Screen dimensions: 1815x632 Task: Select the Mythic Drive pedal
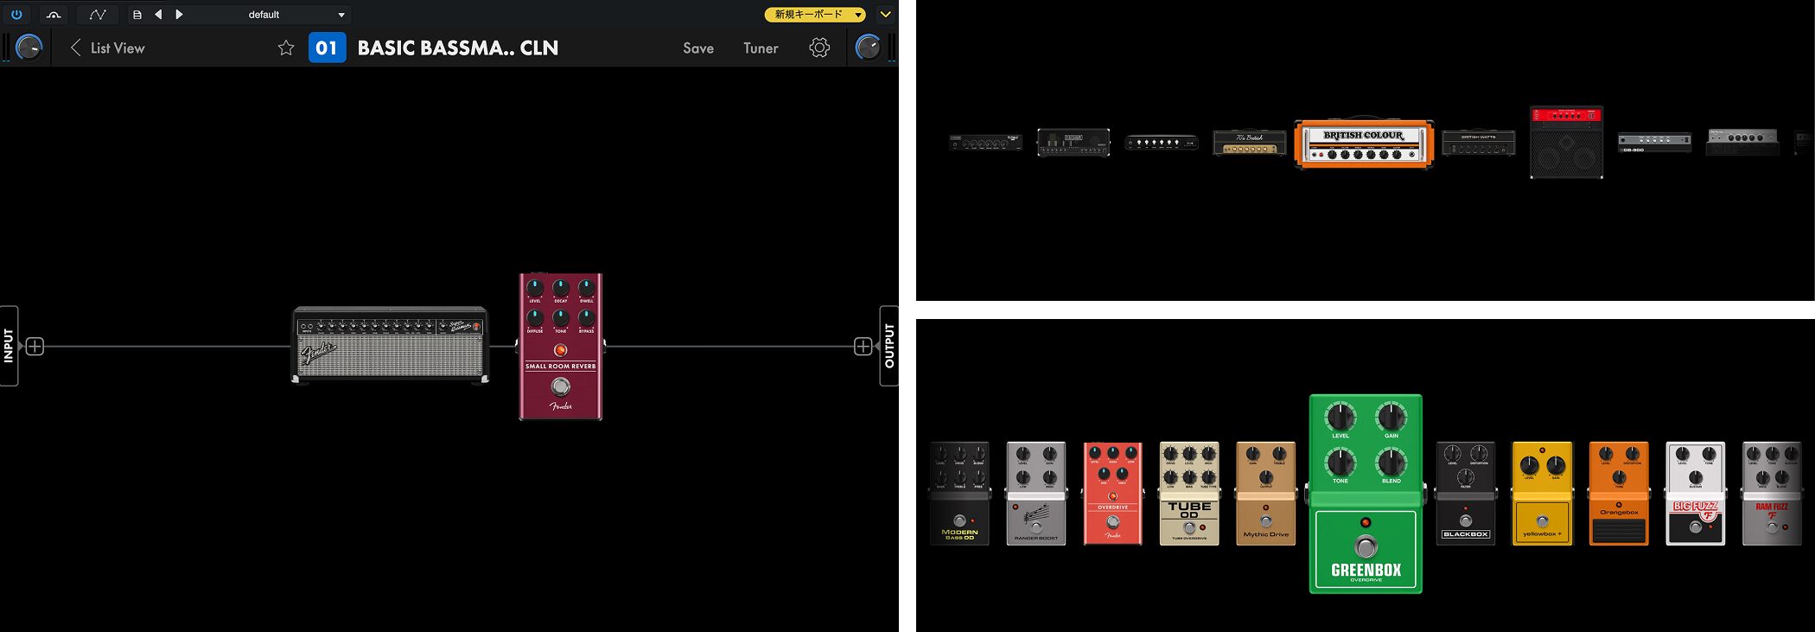click(1266, 494)
